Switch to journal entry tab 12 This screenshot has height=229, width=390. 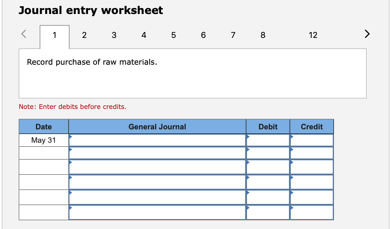point(313,35)
